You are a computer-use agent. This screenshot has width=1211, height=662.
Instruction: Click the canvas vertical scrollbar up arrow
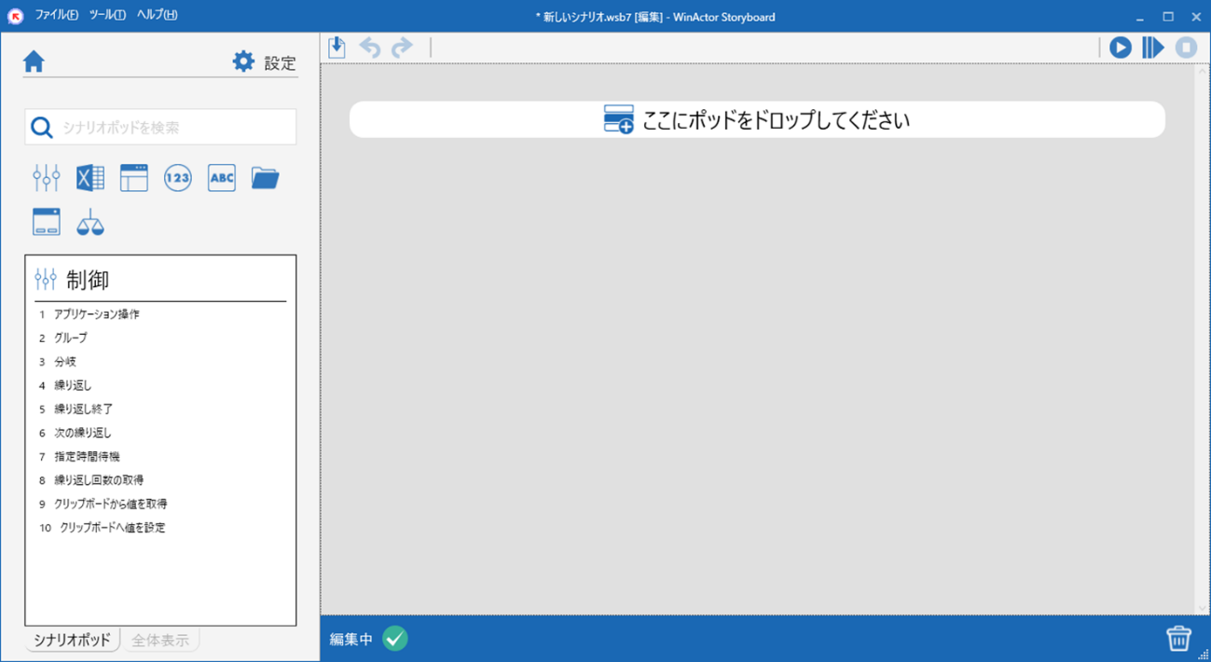(1203, 72)
